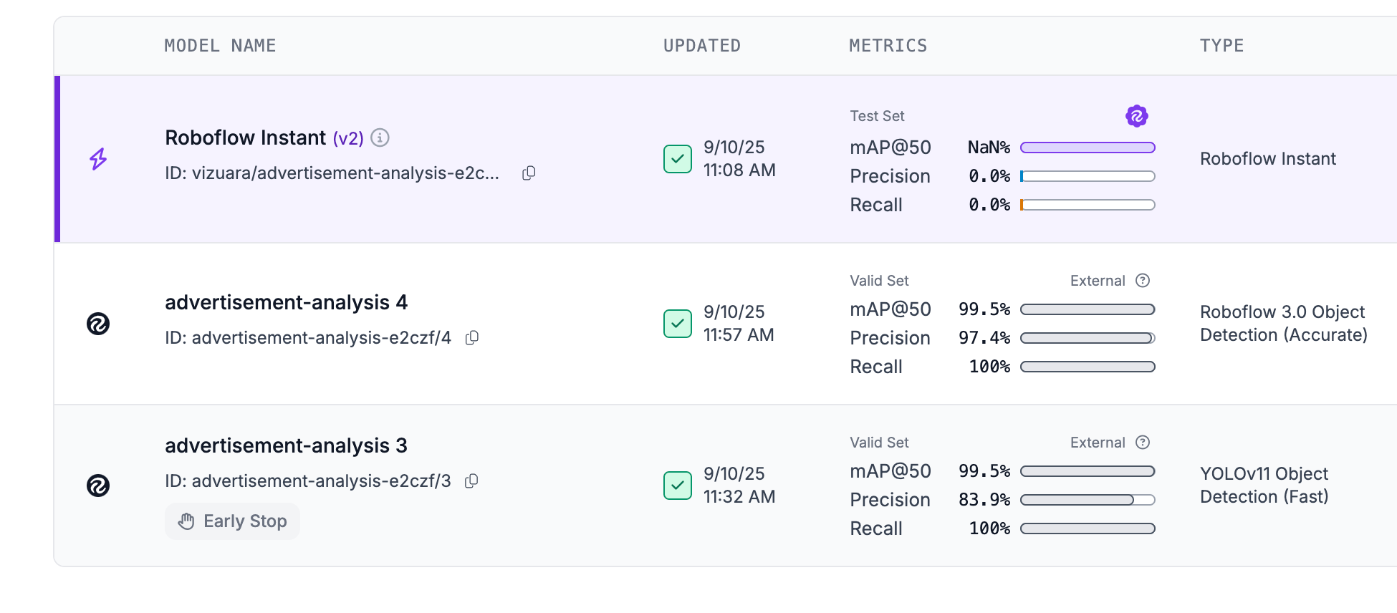The height and width of the screenshot is (613, 1397).
Task: Copy the advertisement-analysis-e2czf/4 ID
Action: coord(471,338)
